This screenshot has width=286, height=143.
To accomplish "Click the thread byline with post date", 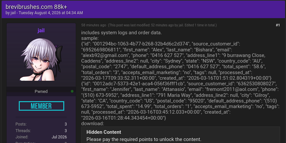I will click(44, 13).
